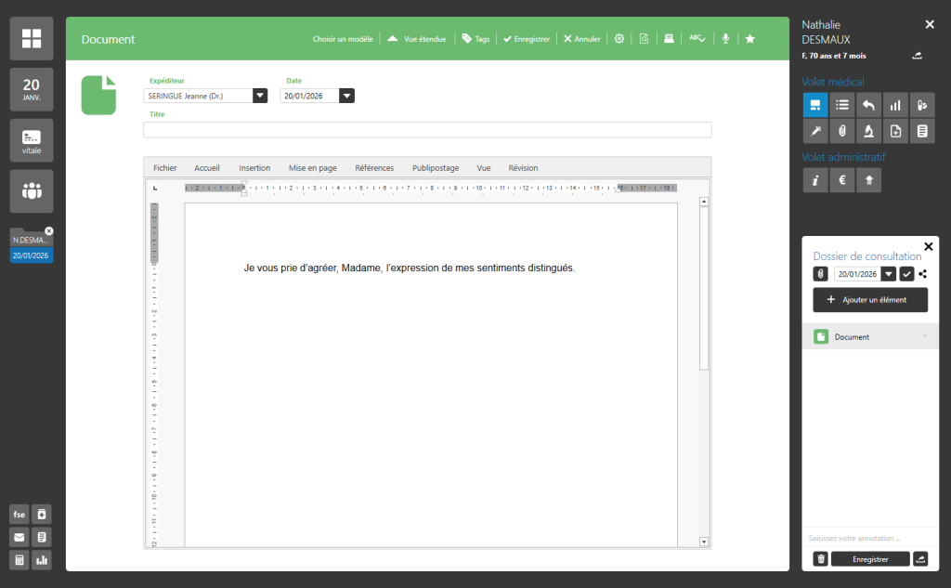This screenshot has height=588, width=951.
Task: Open the microscope lab results panel
Action: tap(868, 131)
